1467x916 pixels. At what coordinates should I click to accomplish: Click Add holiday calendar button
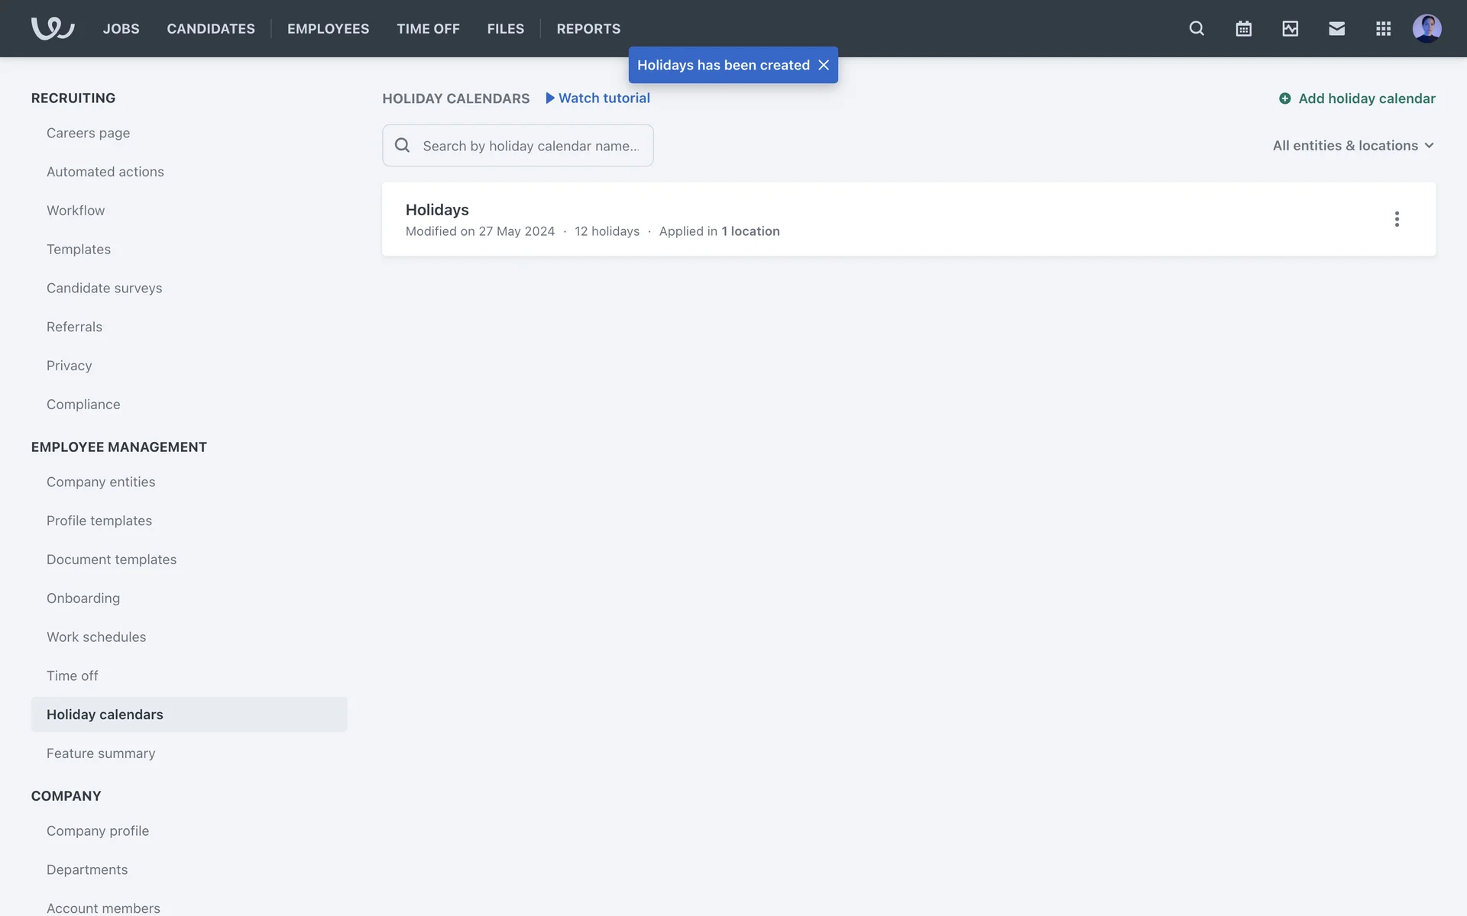point(1358,98)
